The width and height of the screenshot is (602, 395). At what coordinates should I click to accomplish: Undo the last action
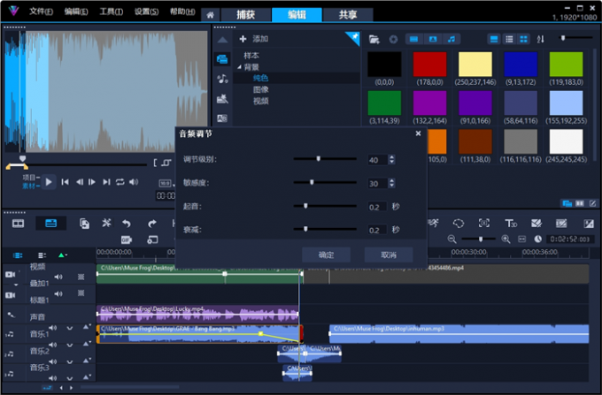127,224
